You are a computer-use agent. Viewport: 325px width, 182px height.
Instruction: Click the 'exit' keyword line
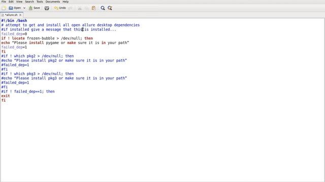pyautogui.click(x=6, y=96)
